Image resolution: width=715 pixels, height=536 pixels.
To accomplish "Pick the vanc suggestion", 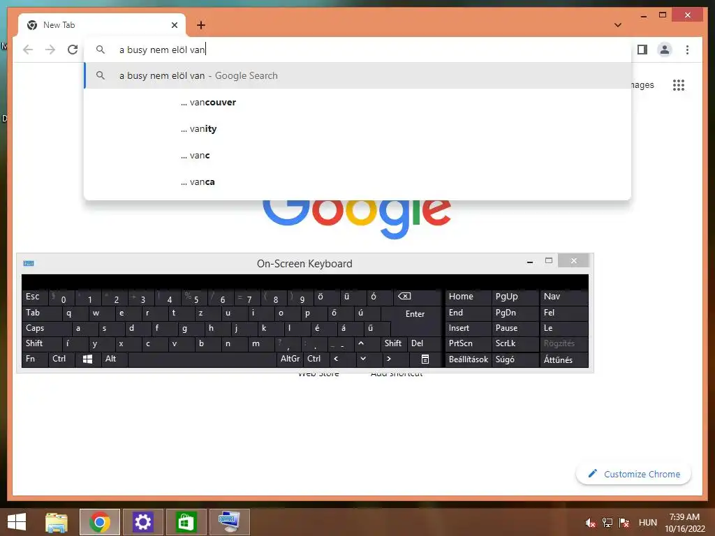I will point(358,155).
